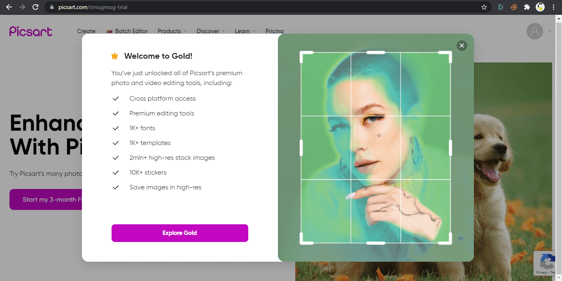The height and width of the screenshot is (281, 562).
Task: Click the checkmark next to 1K+ fonts
Action: tap(116, 128)
